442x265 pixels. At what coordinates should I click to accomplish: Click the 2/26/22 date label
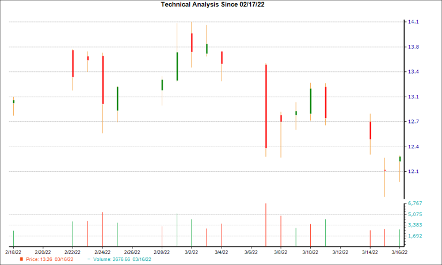[132, 252]
